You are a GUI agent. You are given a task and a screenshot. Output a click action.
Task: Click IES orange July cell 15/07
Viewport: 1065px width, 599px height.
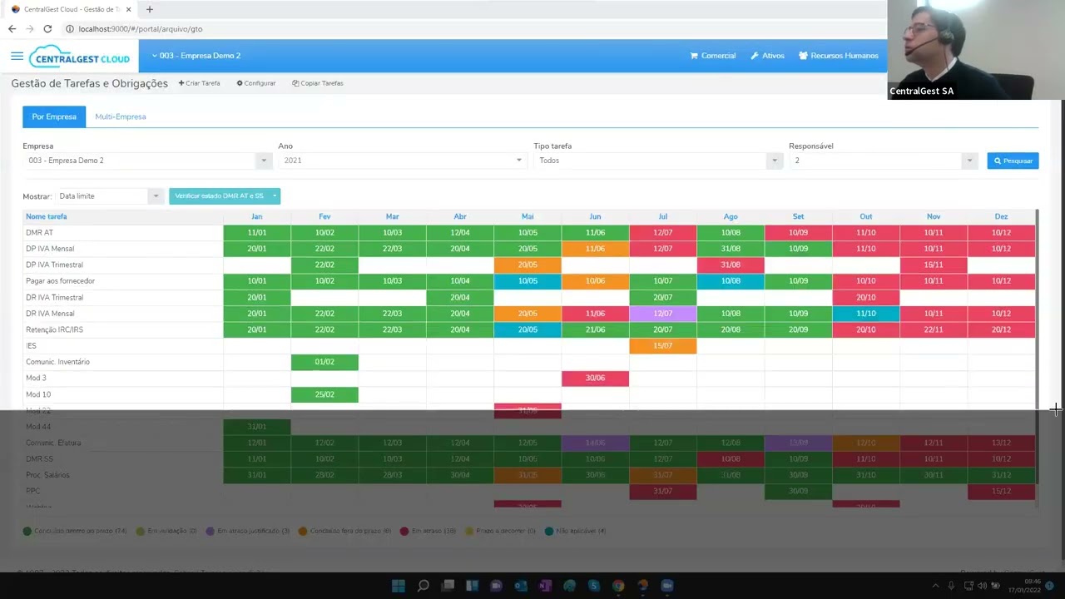tap(663, 346)
